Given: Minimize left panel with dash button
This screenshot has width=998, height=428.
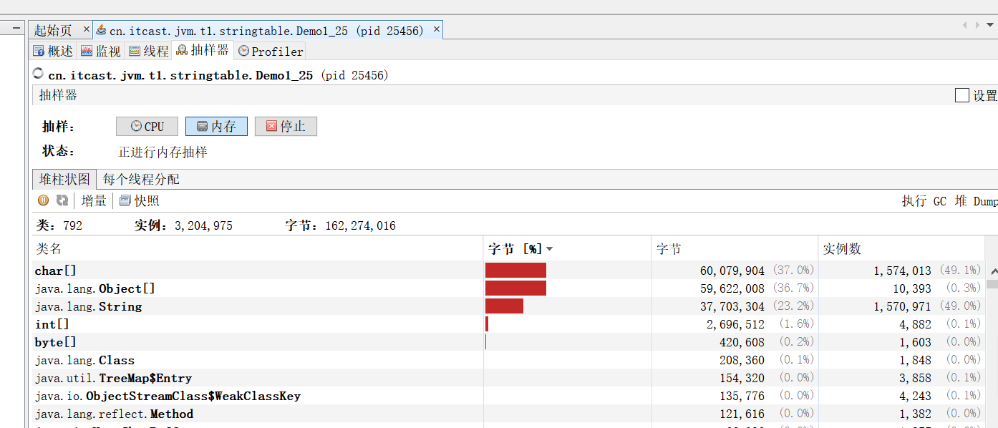Looking at the screenshot, I should pos(16,28).
